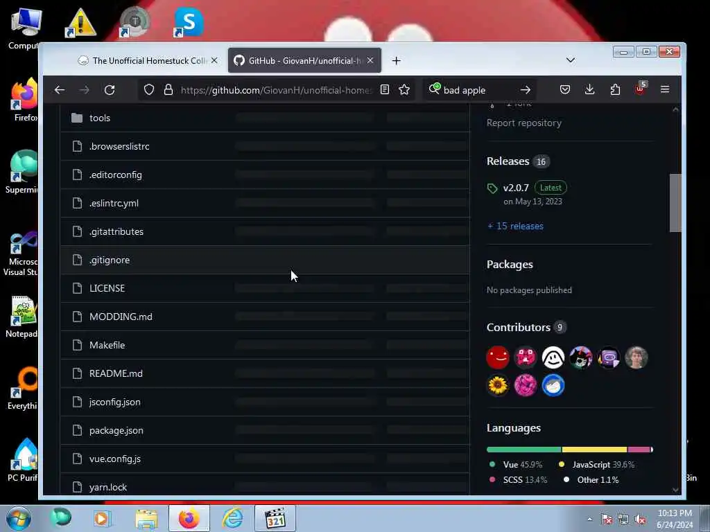Bookmark this page with the star icon
Image resolution: width=710 pixels, height=532 pixels.
pyautogui.click(x=404, y=89)
